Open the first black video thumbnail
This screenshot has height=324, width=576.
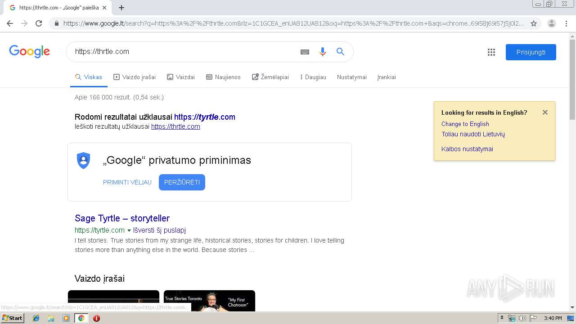pyautogui.click(x=113, y=301)
